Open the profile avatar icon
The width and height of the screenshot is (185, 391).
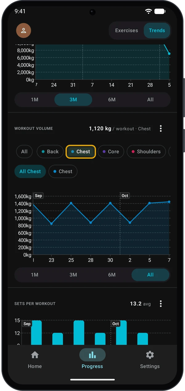click(x=23, y=30)
